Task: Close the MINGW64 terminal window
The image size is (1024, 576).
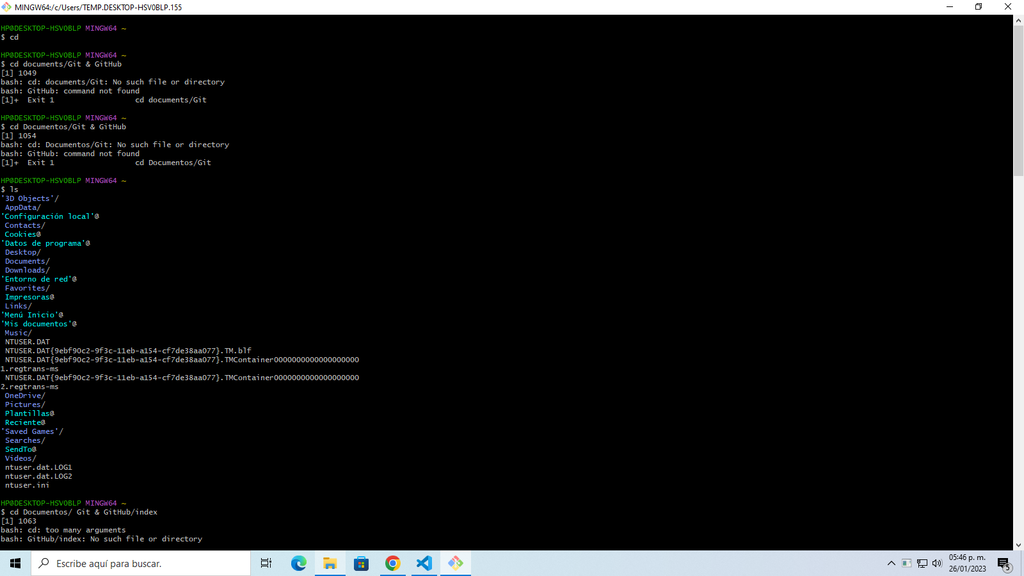Action: tap(1008, 7)
